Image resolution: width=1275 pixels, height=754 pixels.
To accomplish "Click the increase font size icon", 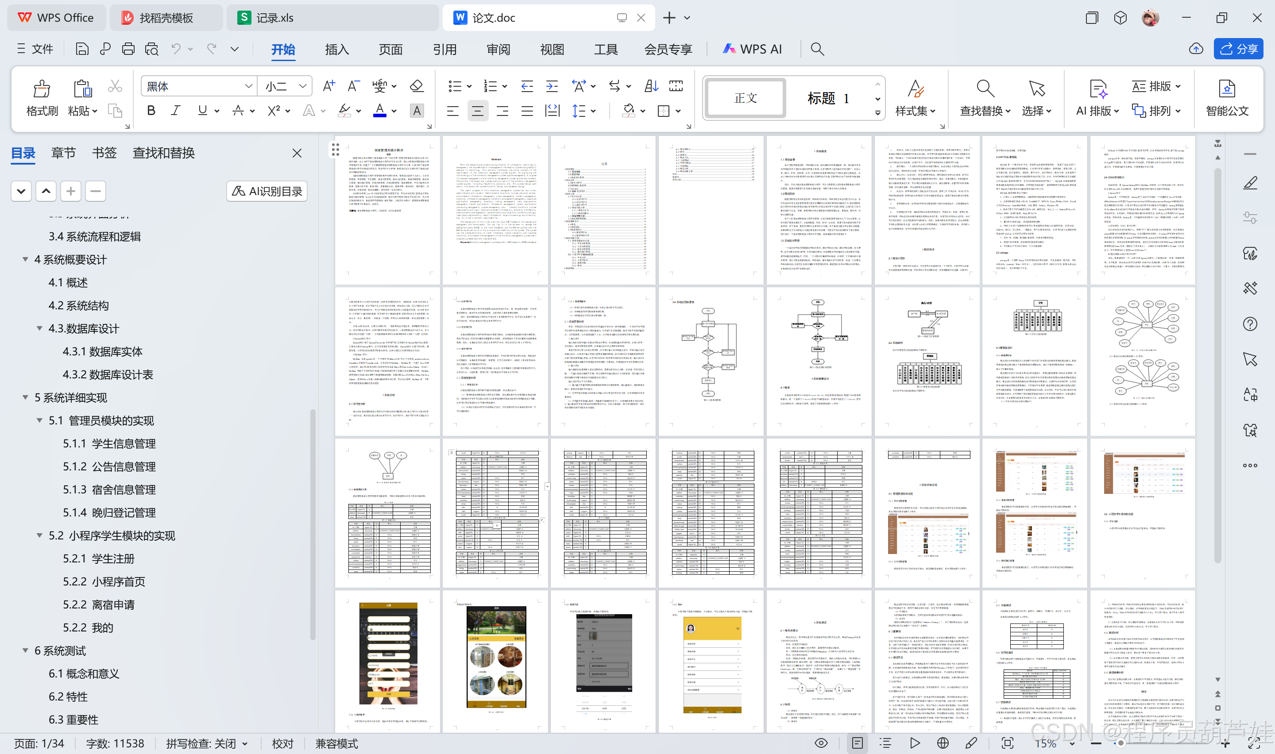I will coord(329,86).
